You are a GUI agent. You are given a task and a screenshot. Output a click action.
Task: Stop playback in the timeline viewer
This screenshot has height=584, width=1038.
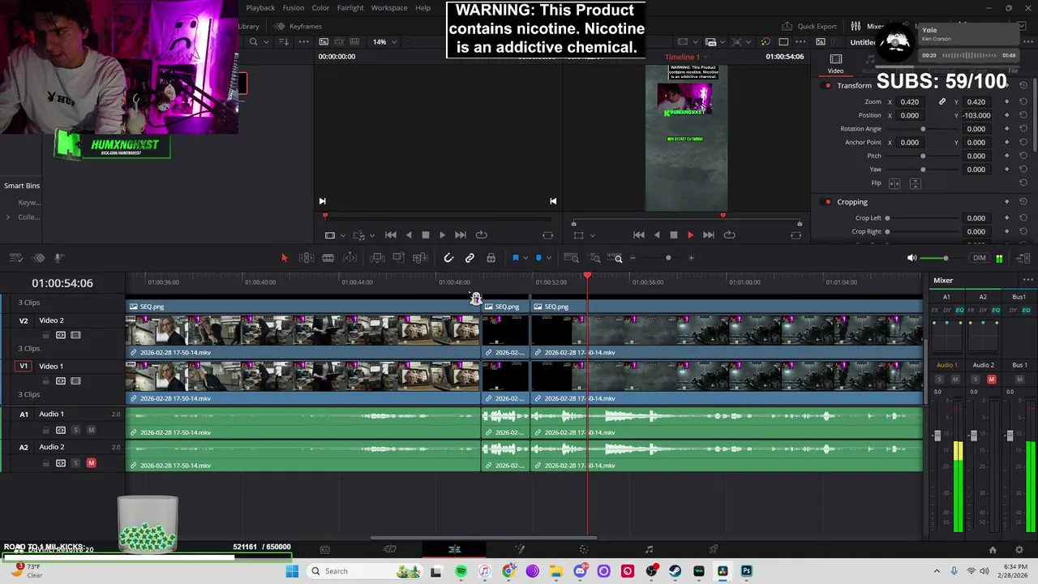pos(673,235)
